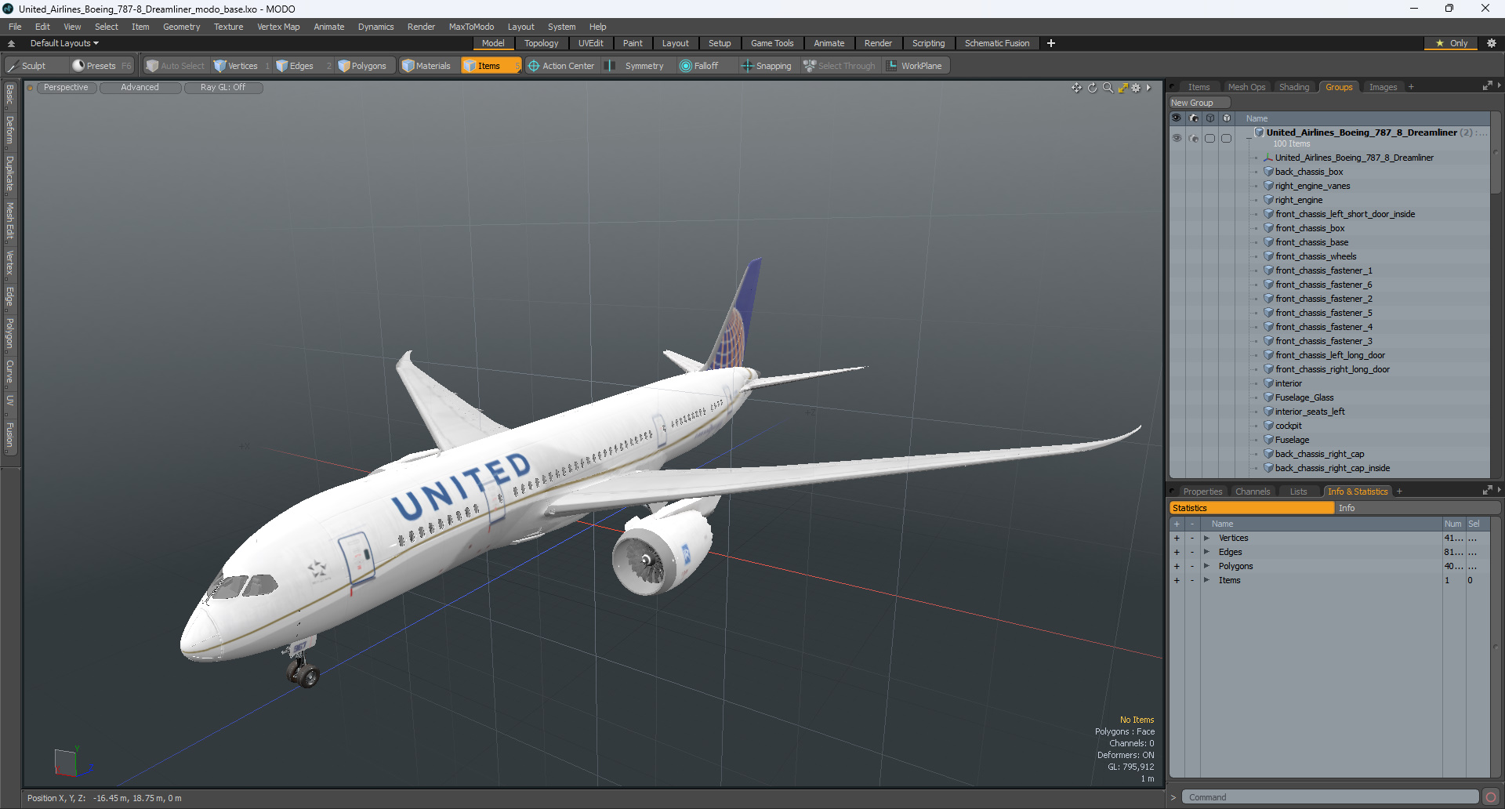
Task: Open layout settings gear at top right
Action: tap(1492, 43)
